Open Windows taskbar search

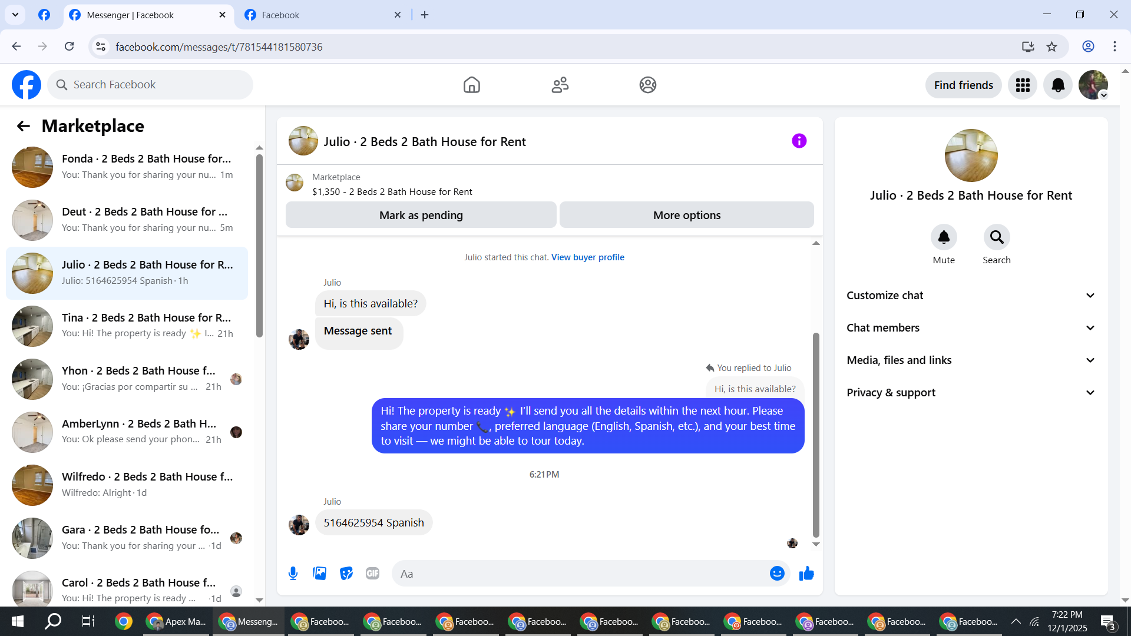click(54, 621)
